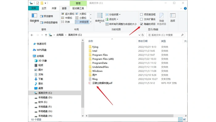Click properties icon in quick access toolbar
The image size is (216, 122).
coord(37,3)
